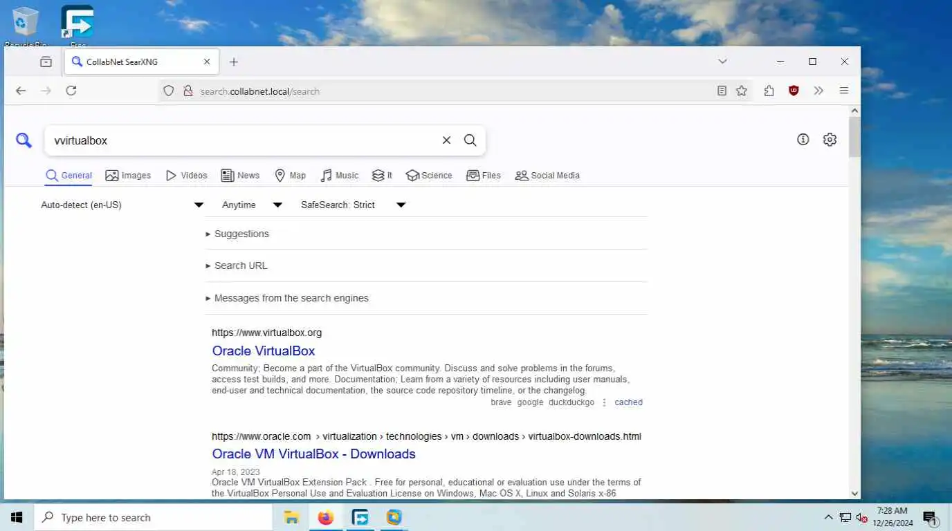952x531 pixels.
Task: Close the CollabNet SearXNG tab
Action: pyautogui.click(x=207, y=62)
